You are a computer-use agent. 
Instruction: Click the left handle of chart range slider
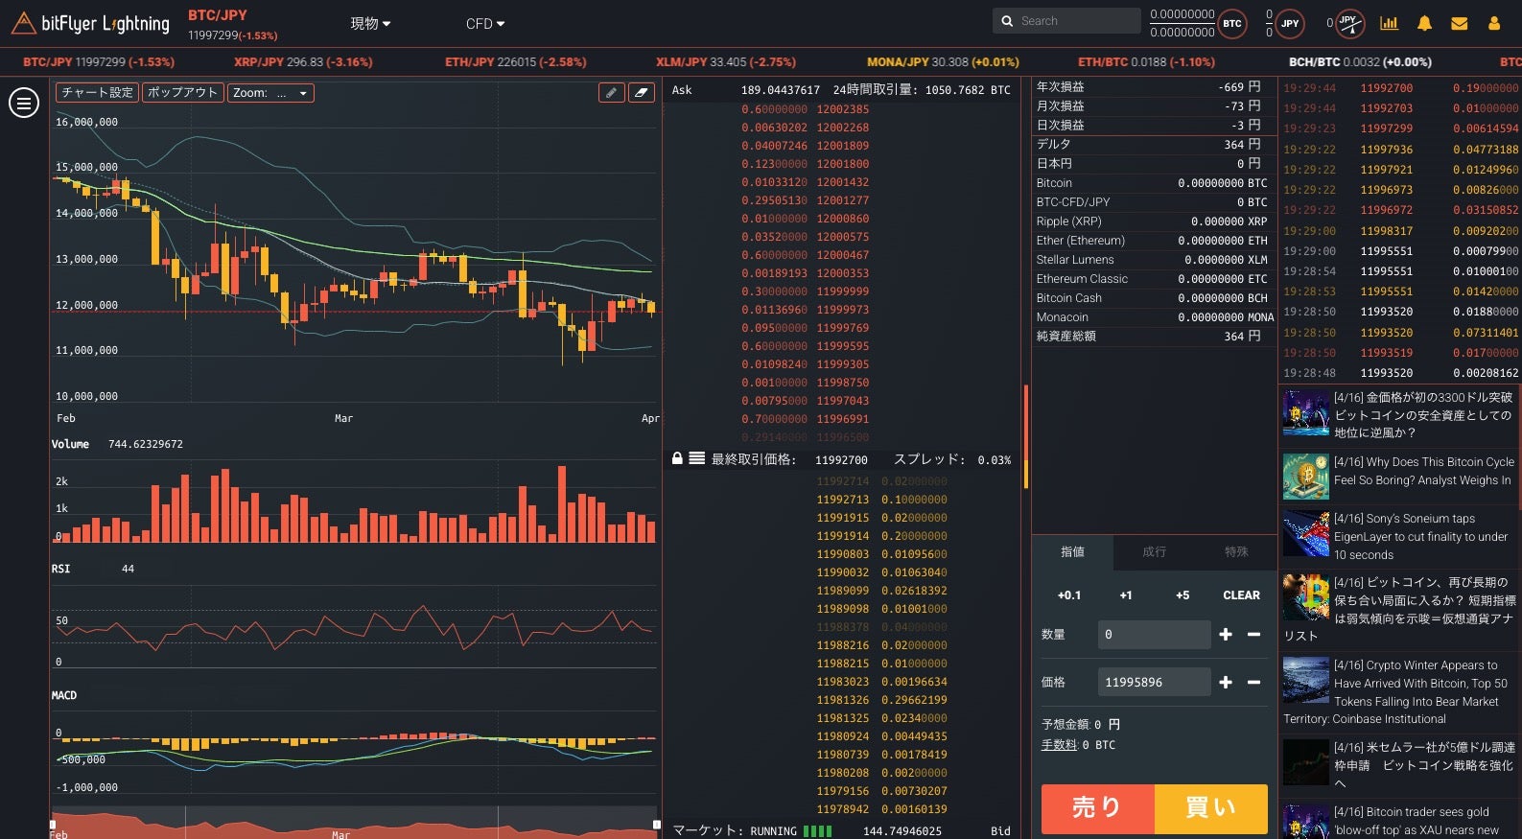(x=53, y=825)
